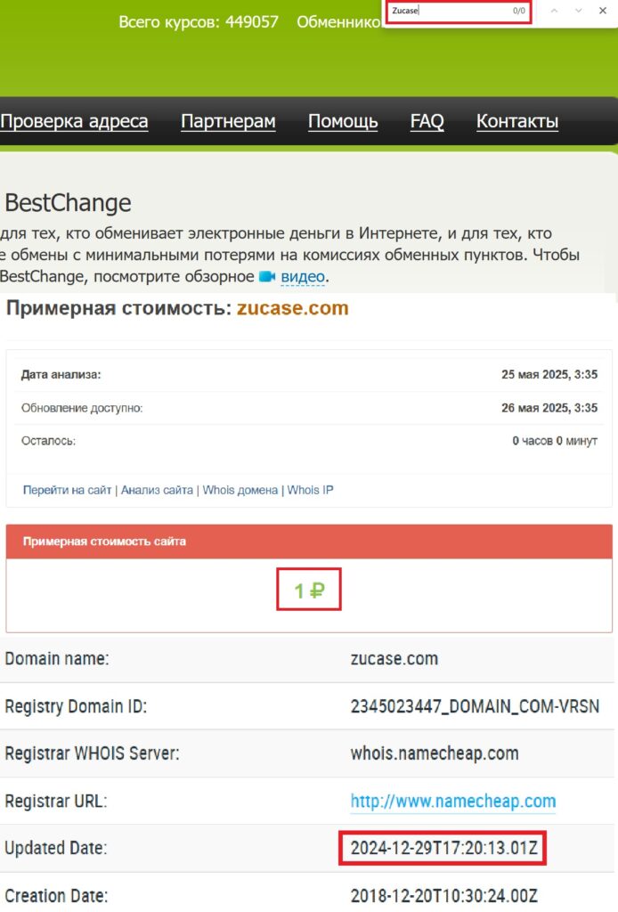This screenshot has width=618, height=912.
Task: Jump to next match with the down chevron
Action: 576,11
